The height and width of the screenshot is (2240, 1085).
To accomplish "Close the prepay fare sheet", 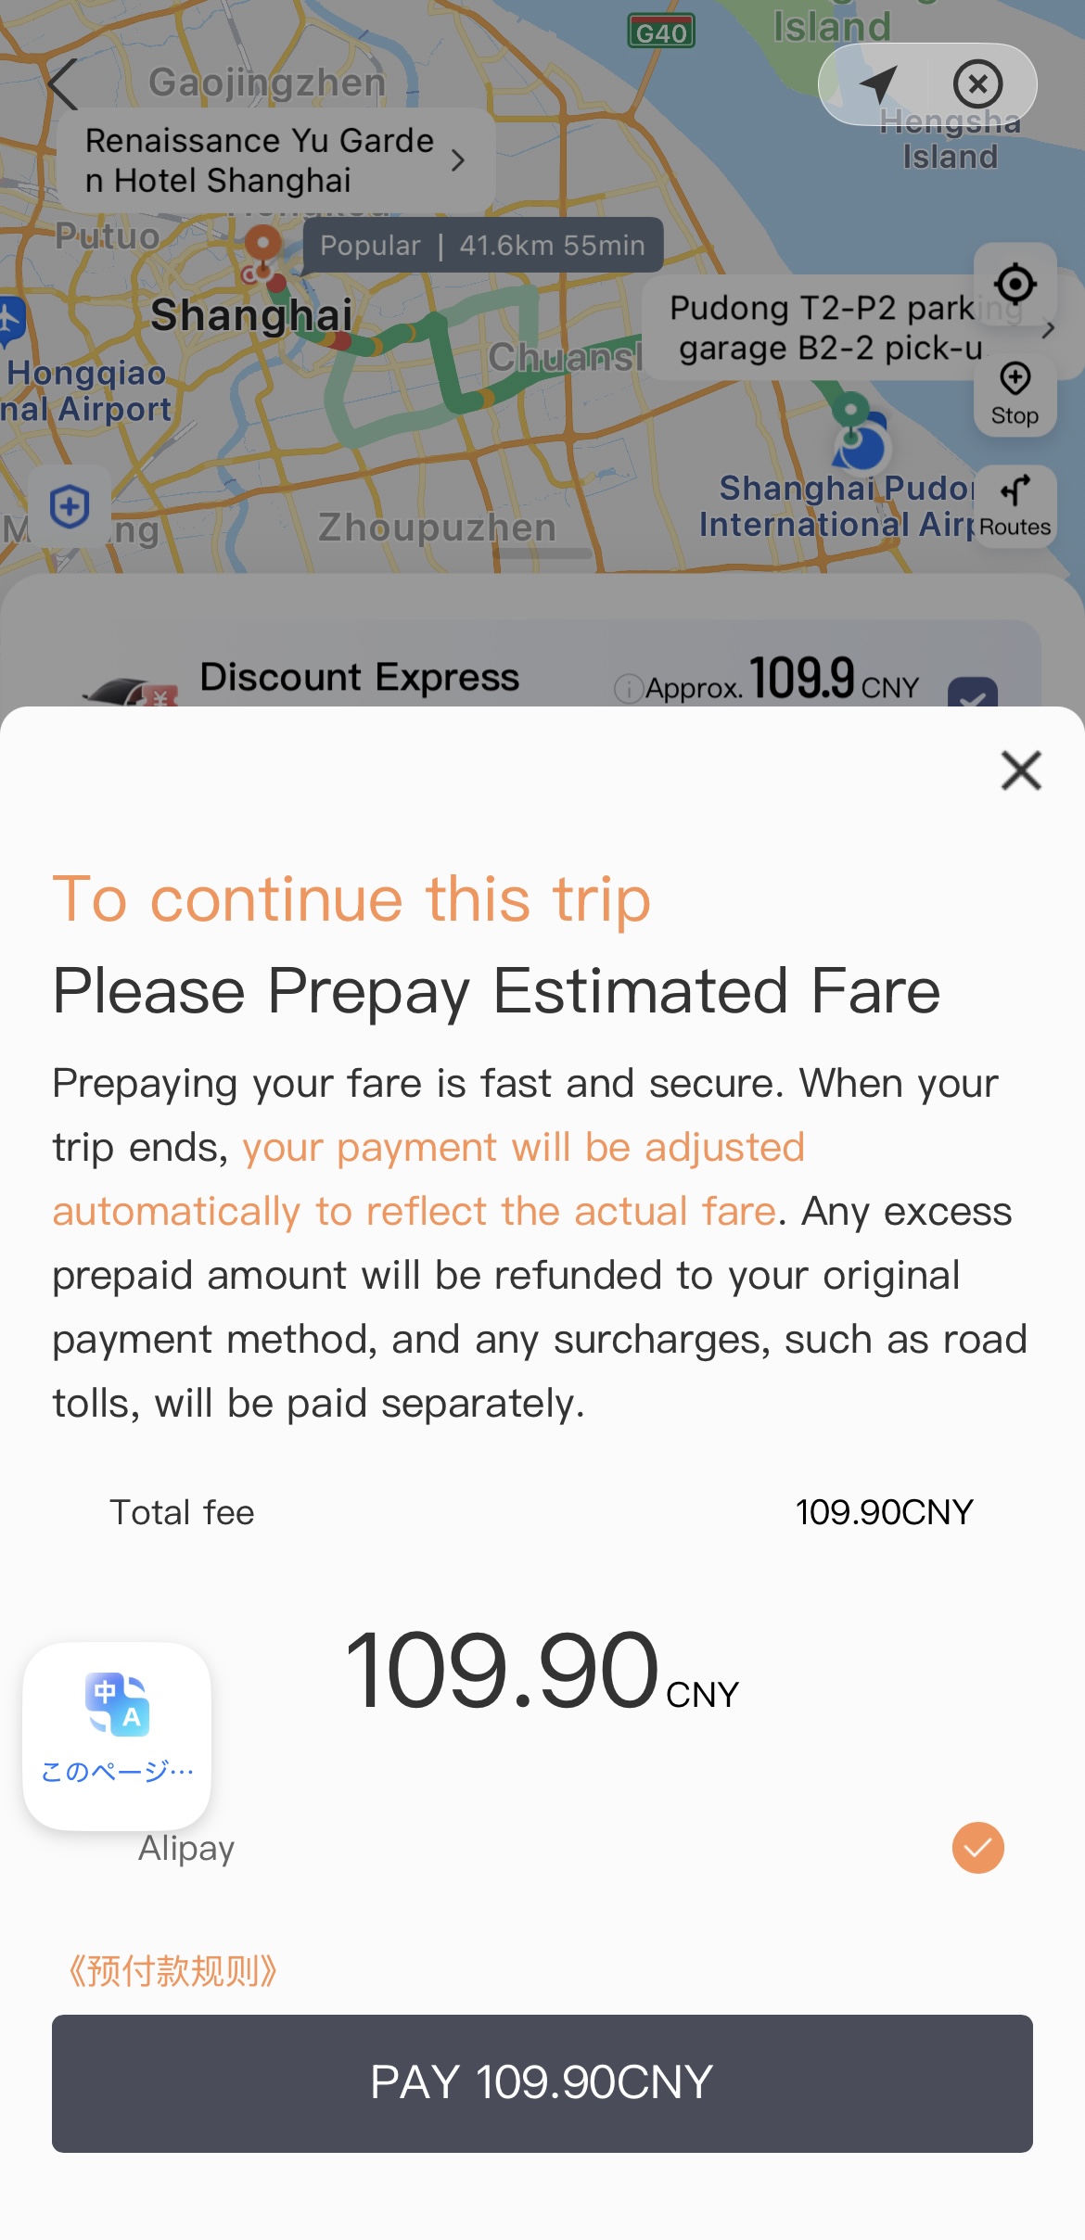I will (1021, 770).
